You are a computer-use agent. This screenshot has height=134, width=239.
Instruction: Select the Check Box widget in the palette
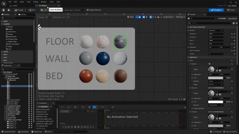click(x=11, y=32)
